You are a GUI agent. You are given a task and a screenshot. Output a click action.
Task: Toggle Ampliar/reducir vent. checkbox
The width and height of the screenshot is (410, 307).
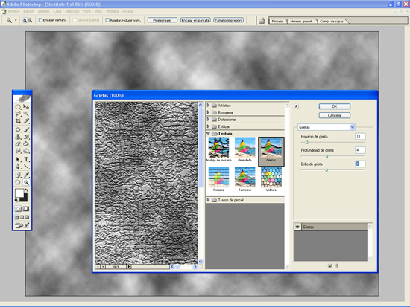click(x=107, y=20)
